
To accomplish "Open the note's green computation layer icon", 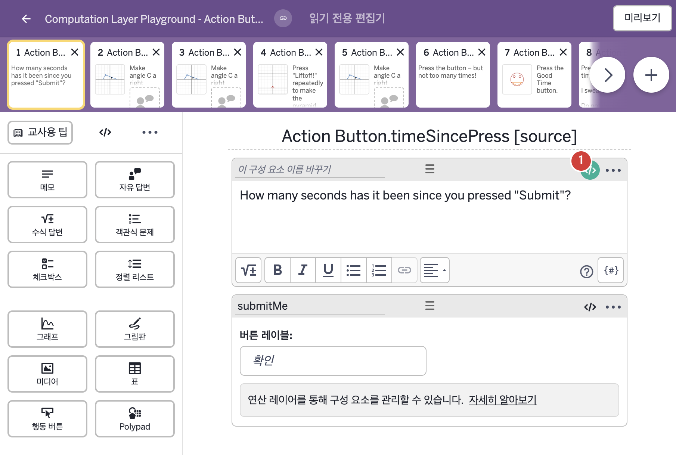I will (590, 170).
